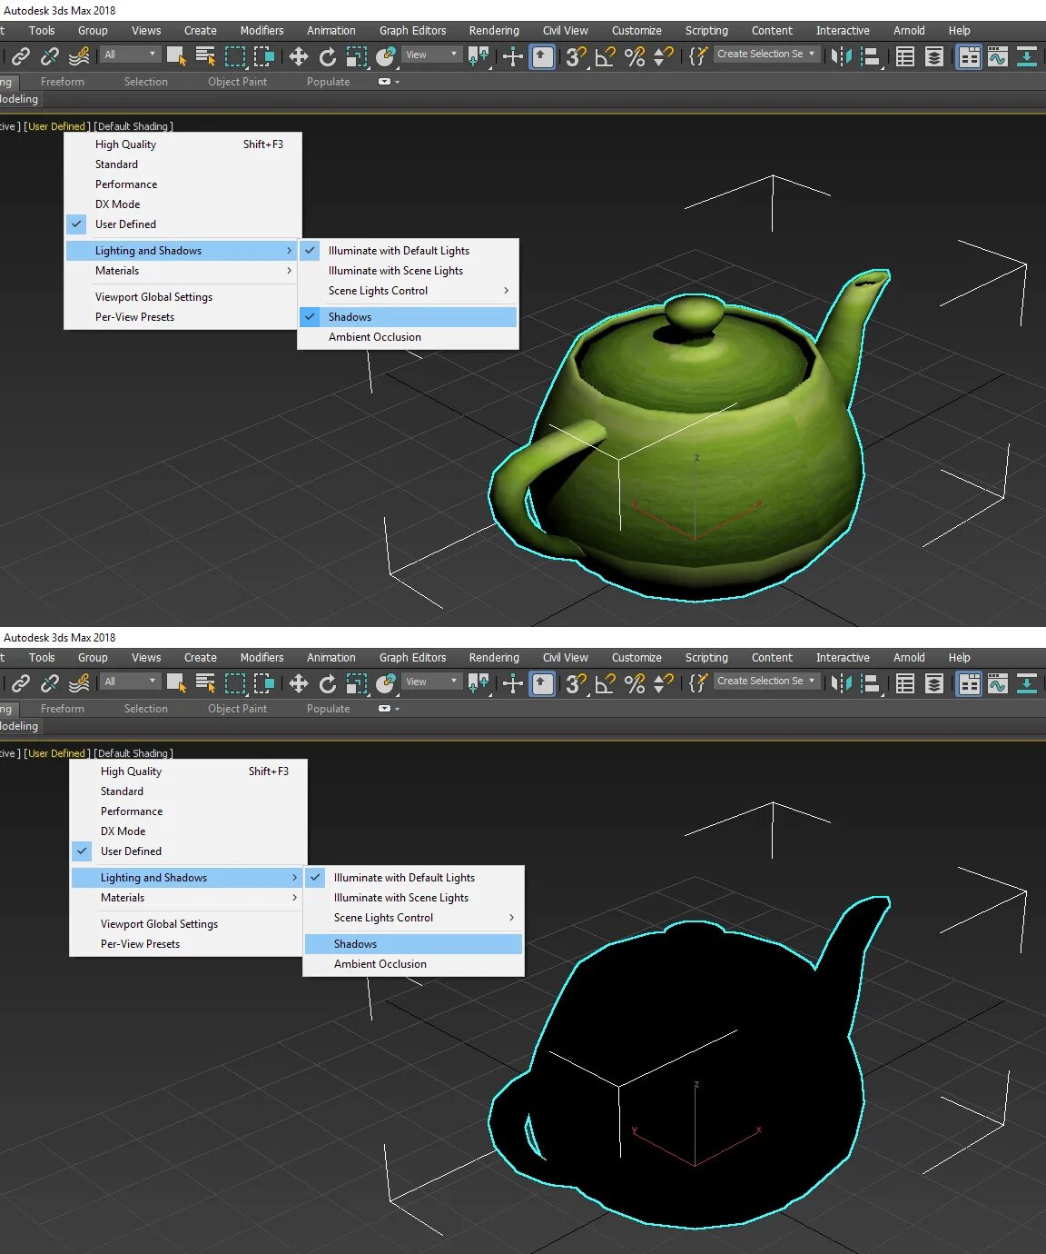Choose Illuminate with Scene Lights in green-teapot window
This screenshot has height=1254, width=1046.
(x=409, y=271)
